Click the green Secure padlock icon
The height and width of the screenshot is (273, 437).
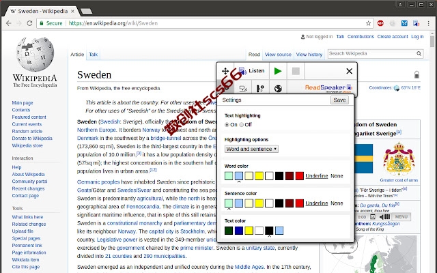[x=42, y=23]
